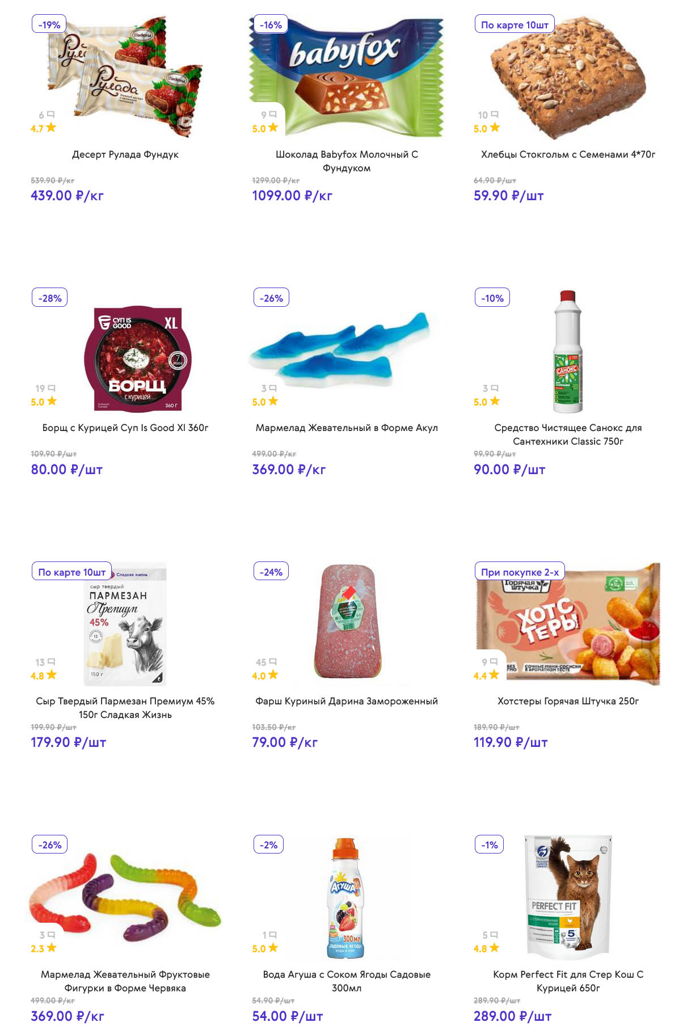This screenshot has width=683, height=1035.
Task: Click the review comment icon on Санокс cleaner
Action: (x=495, y=388)
